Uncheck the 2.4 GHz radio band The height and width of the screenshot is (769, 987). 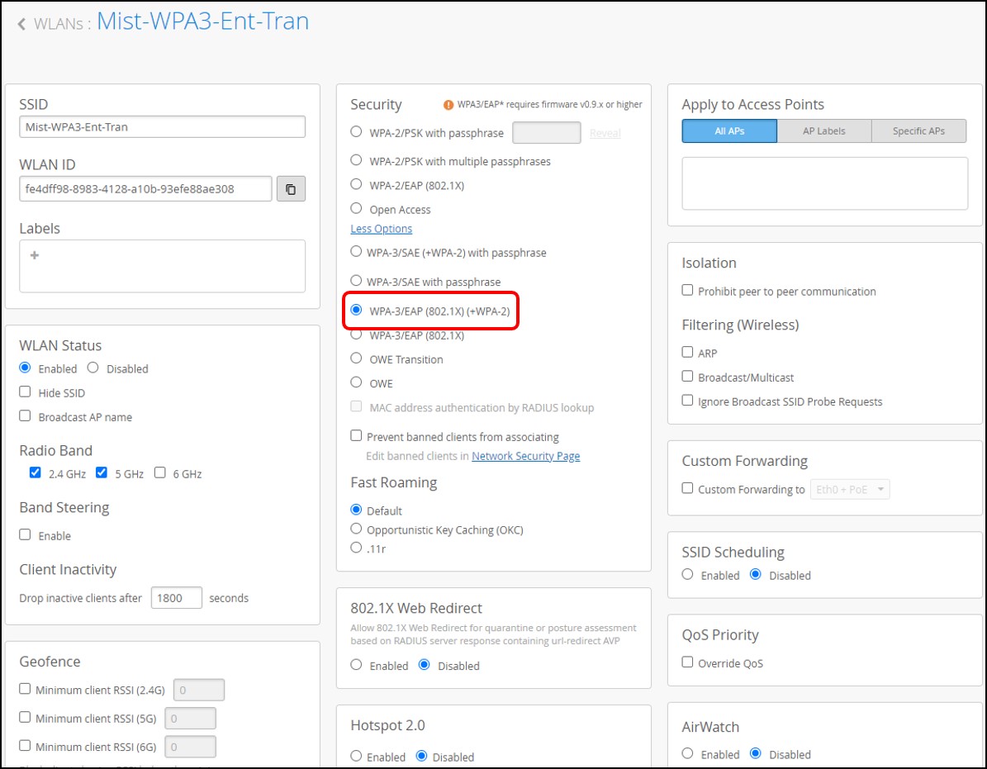click(x=36, y=472)
